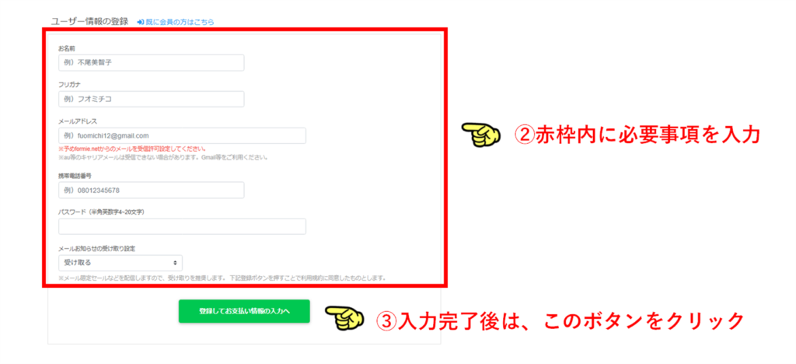796x364 pixels.
Task: Click the login arrow icon beside 既に会員の方はこちら
Action: click(141, 23)
